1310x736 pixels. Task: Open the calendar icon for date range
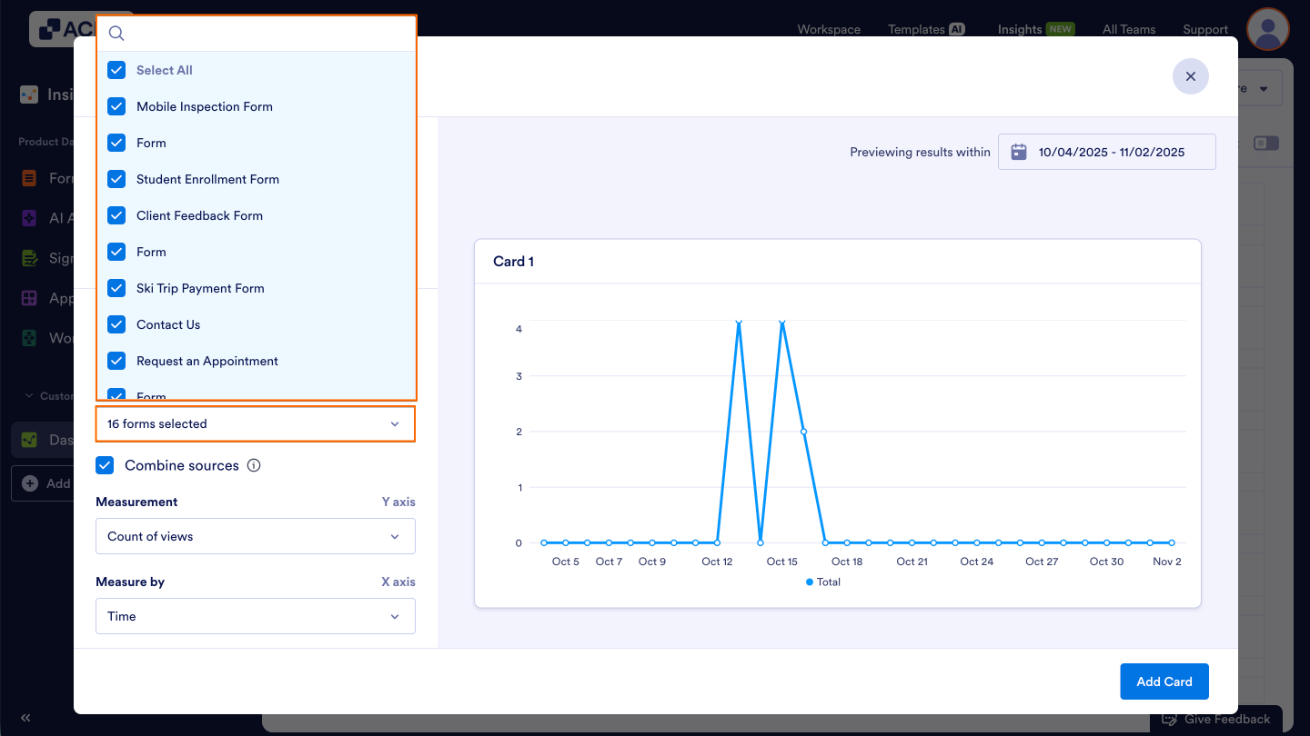[1019, 151]
